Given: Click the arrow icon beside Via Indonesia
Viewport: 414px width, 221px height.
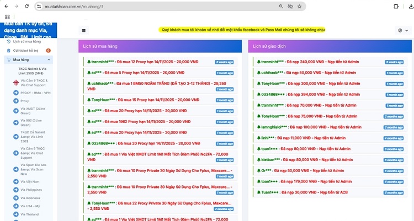Looking at the screenshot, I should 16,198.
